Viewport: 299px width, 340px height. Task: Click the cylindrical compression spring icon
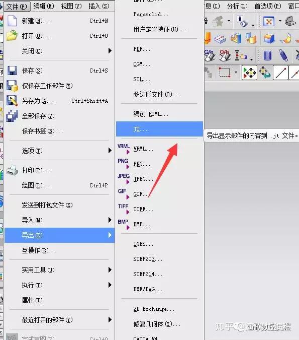(267, 55)
